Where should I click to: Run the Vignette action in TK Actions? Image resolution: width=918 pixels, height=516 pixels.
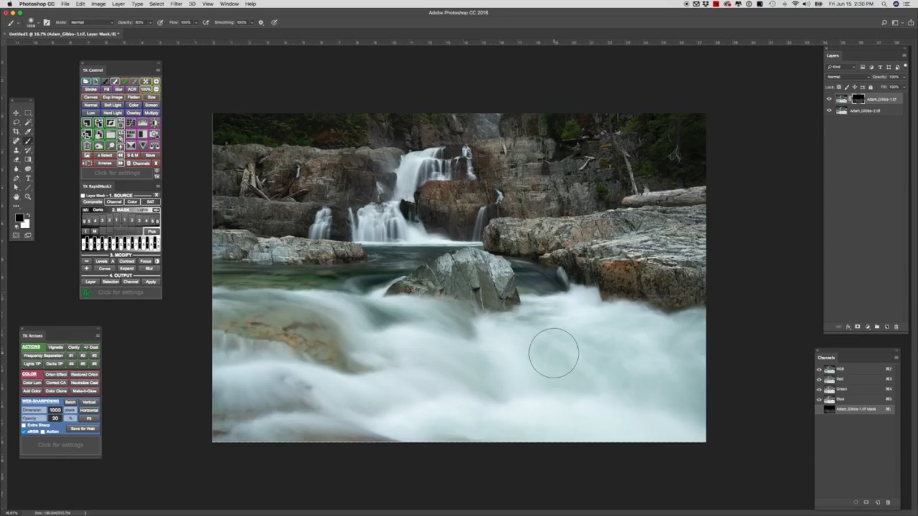[56, 347]
